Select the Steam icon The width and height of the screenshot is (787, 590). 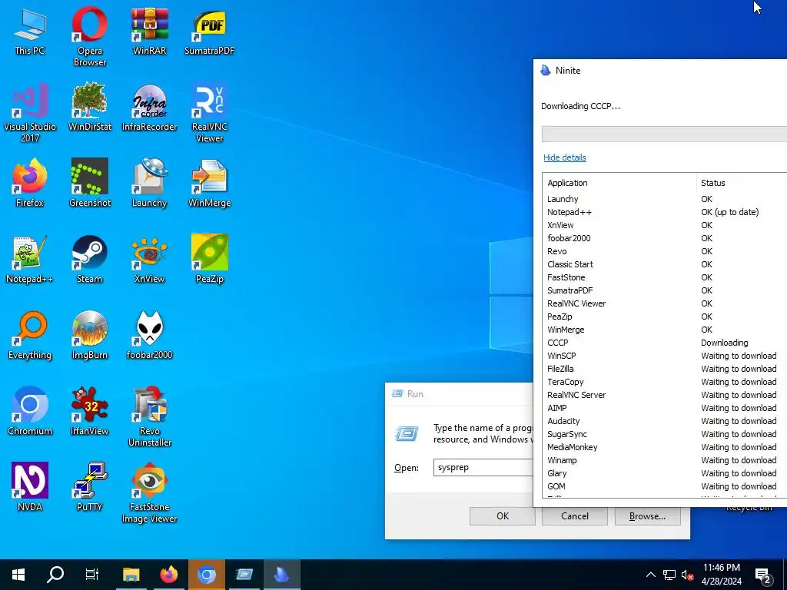[x=89, y=260]
